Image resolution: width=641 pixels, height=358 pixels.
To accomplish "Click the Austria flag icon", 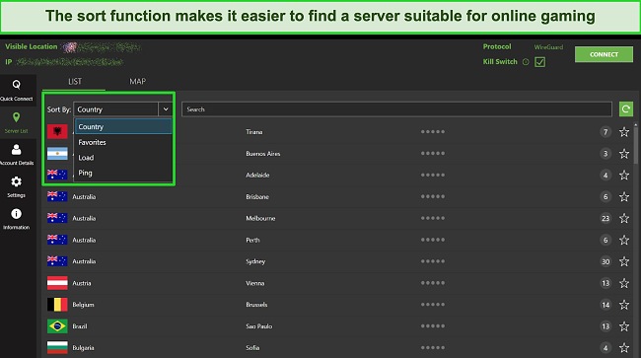I will (57, 283).
